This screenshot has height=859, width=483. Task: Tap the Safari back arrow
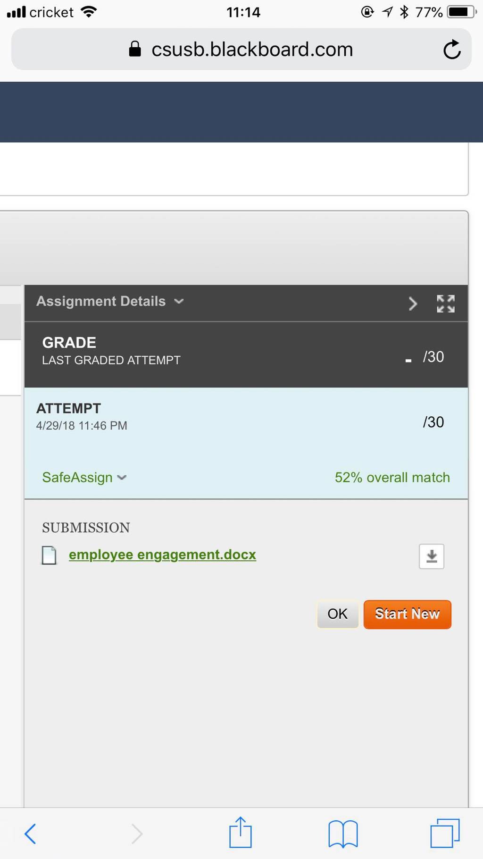(30, 834)
